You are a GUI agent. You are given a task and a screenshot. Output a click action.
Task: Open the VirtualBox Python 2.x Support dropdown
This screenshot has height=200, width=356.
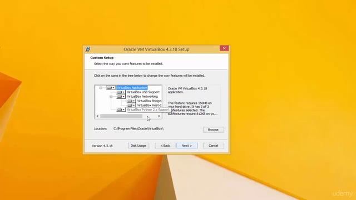tap(121, 110)
